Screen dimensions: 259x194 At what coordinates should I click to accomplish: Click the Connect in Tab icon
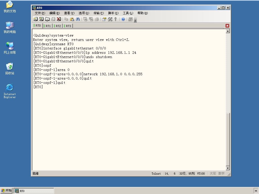[47, 19]
